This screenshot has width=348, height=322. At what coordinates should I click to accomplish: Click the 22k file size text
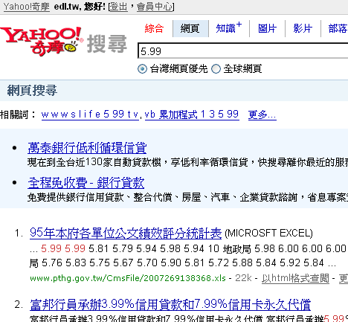click(x=243, y=278)
